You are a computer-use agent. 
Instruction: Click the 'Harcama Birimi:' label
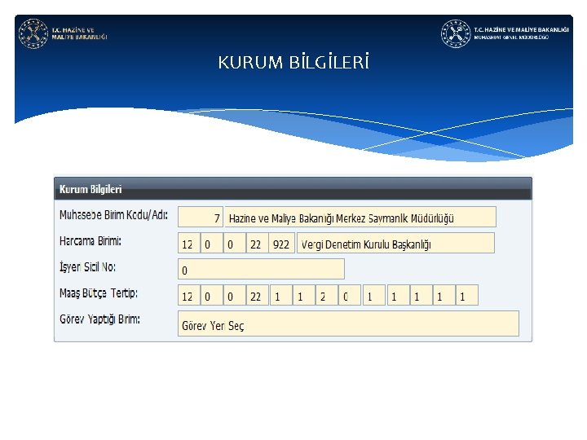pyautogui.click(x=90, y=241)
